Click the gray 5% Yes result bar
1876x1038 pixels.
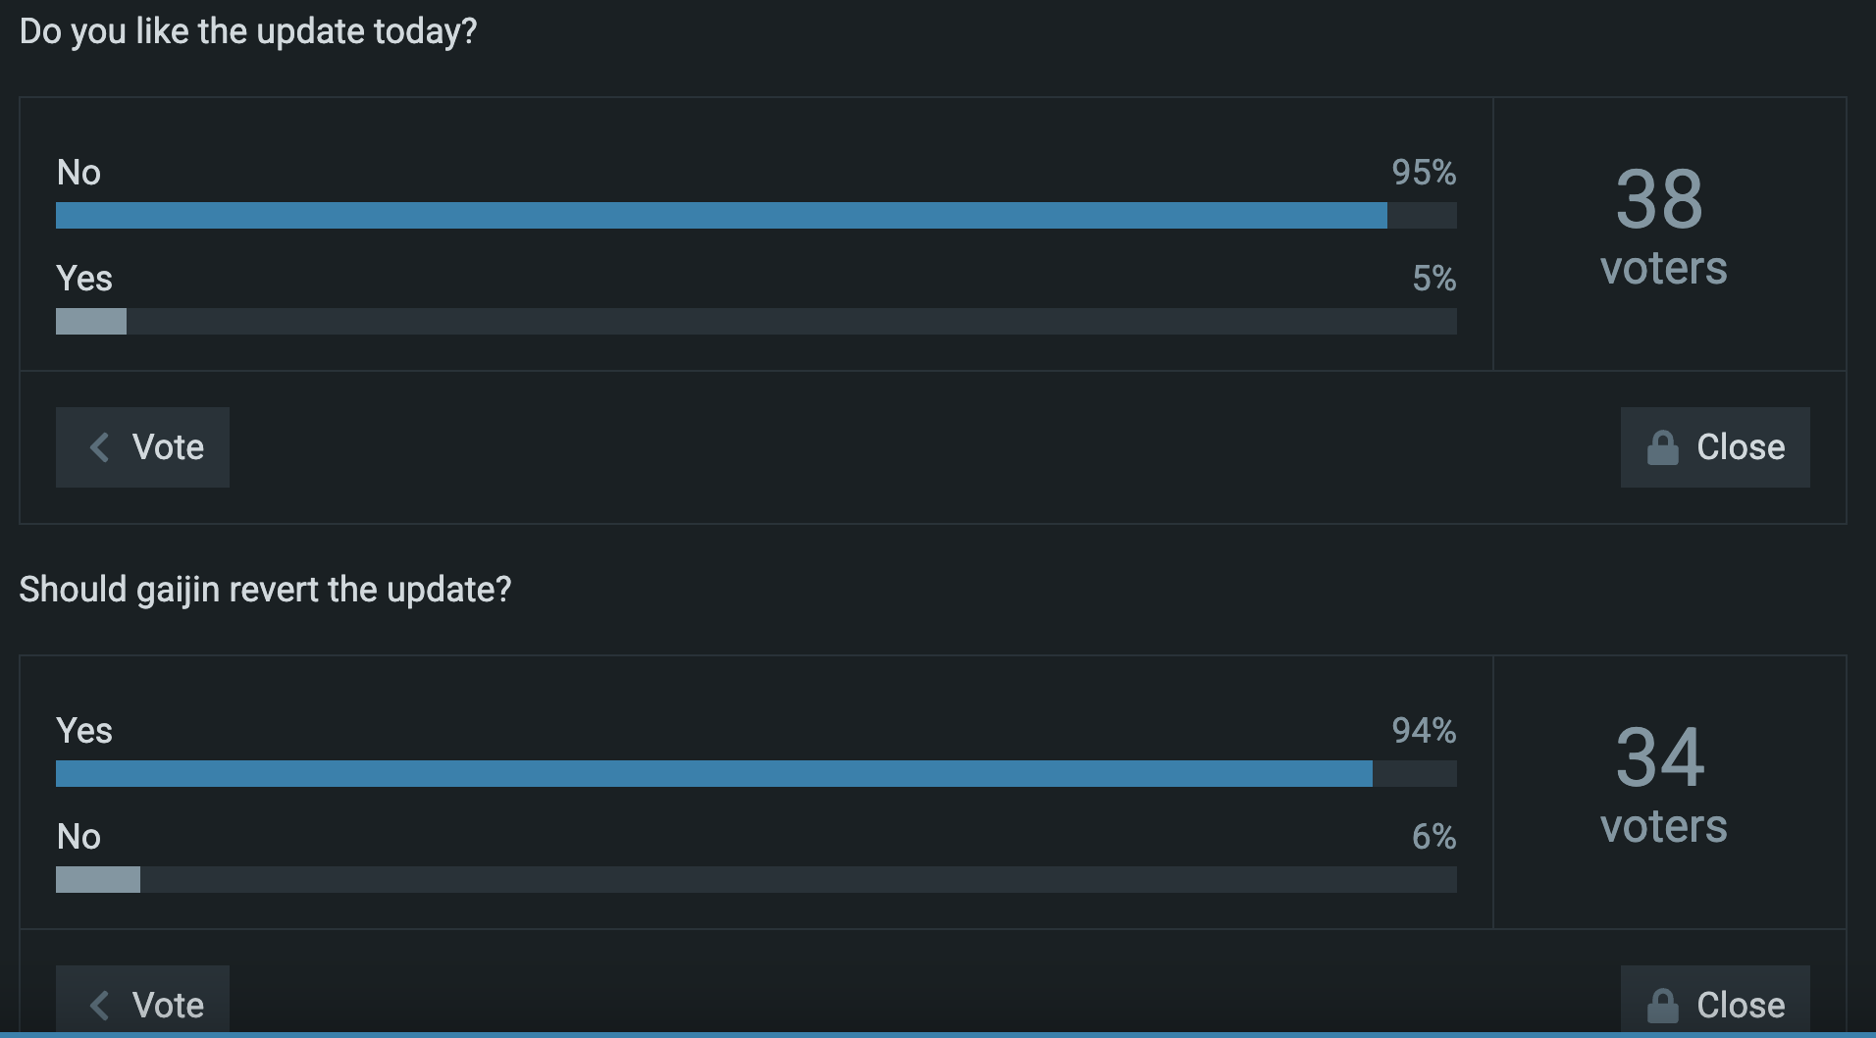click(x=91, y=321)
